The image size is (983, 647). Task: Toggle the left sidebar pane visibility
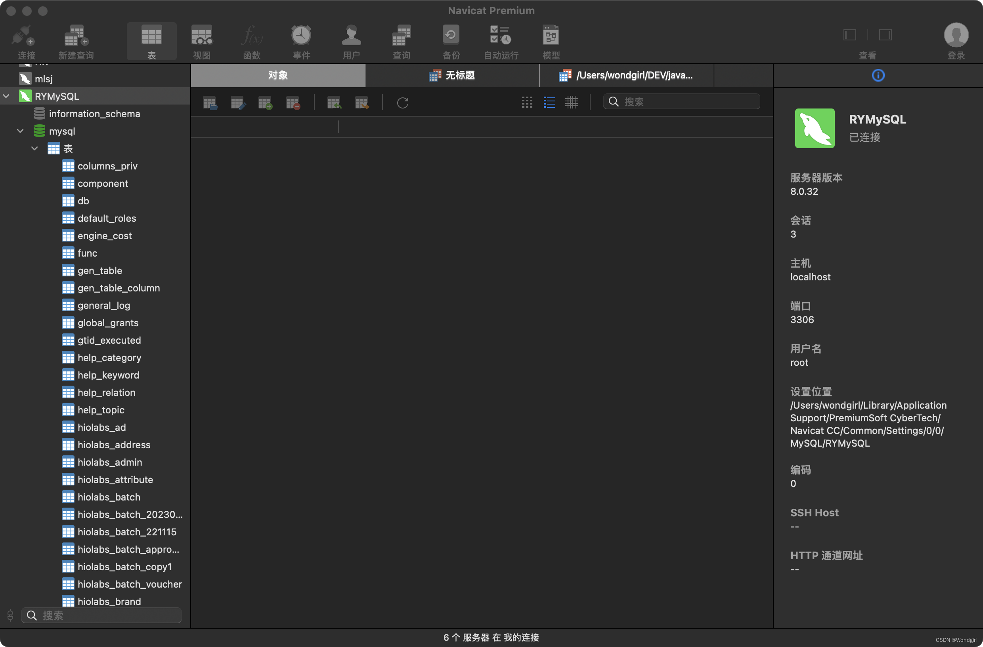tap(849, 35)
